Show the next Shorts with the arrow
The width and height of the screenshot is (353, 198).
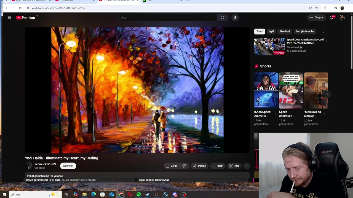[327, 94]
